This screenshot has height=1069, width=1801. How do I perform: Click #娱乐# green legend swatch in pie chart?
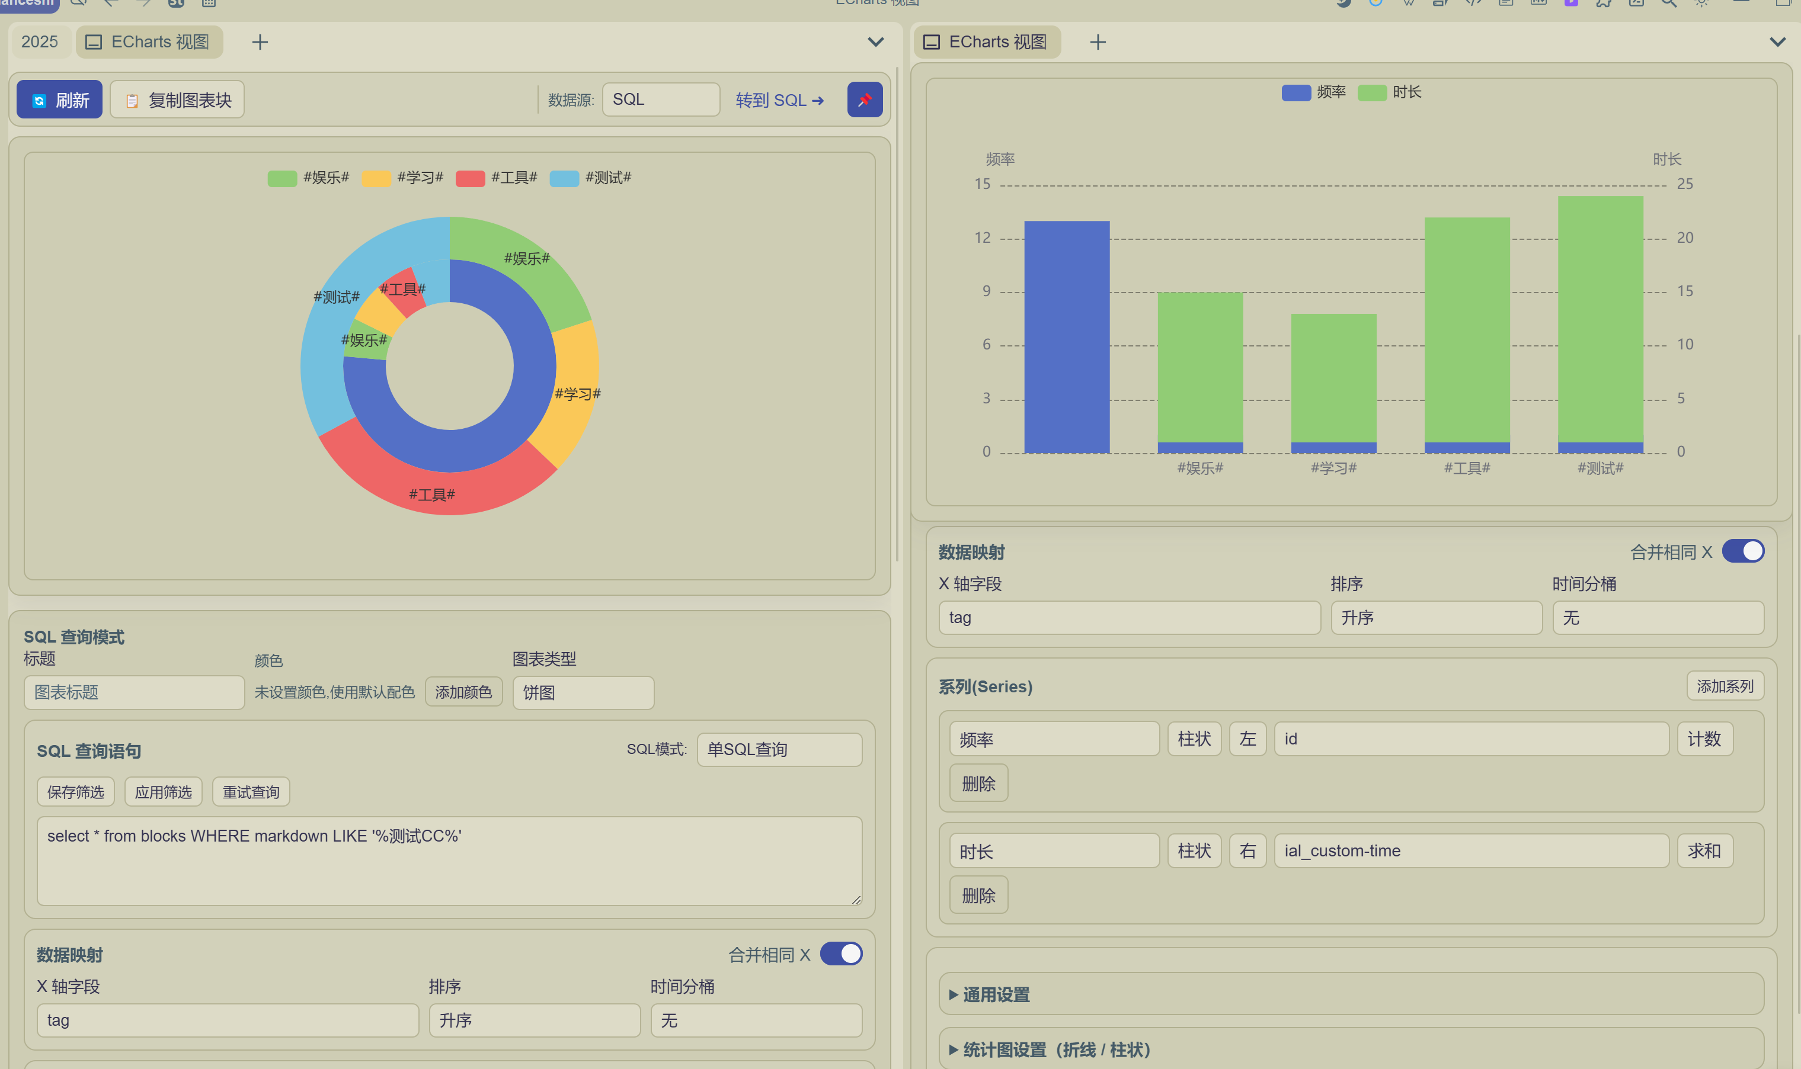(x=281, y=178)
